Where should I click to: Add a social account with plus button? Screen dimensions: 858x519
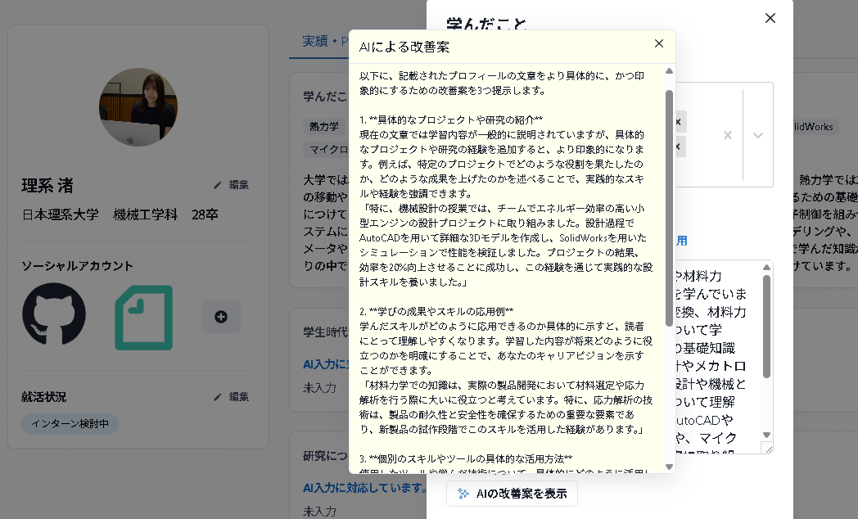(x=221, y=317)
